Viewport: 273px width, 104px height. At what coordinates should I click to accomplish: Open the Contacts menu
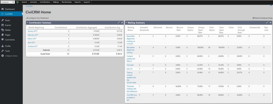pos(33,2)
